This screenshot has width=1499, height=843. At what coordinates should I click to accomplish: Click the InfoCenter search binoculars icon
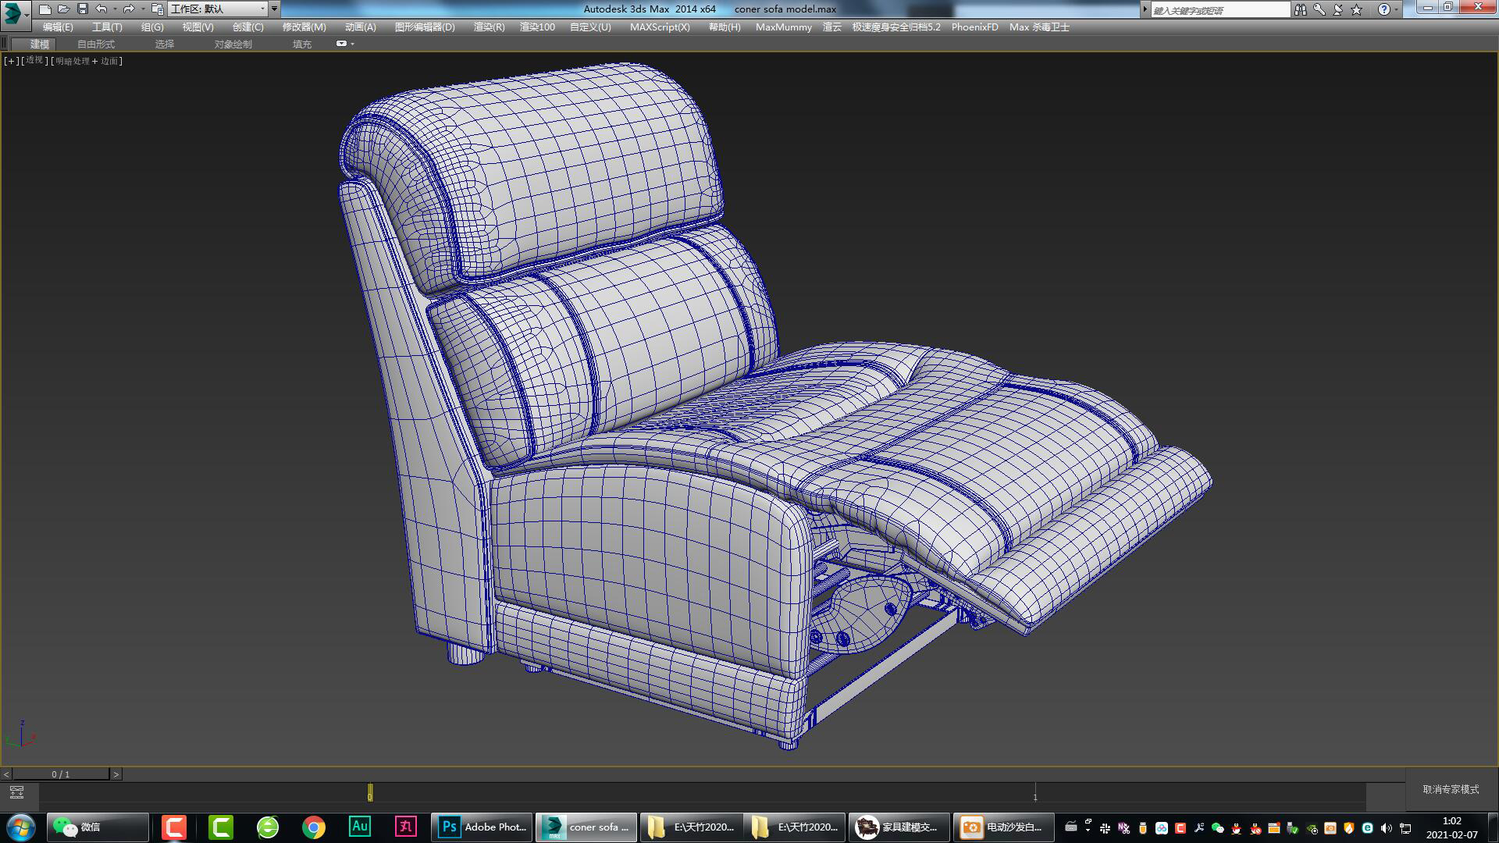pos(1301,9)
